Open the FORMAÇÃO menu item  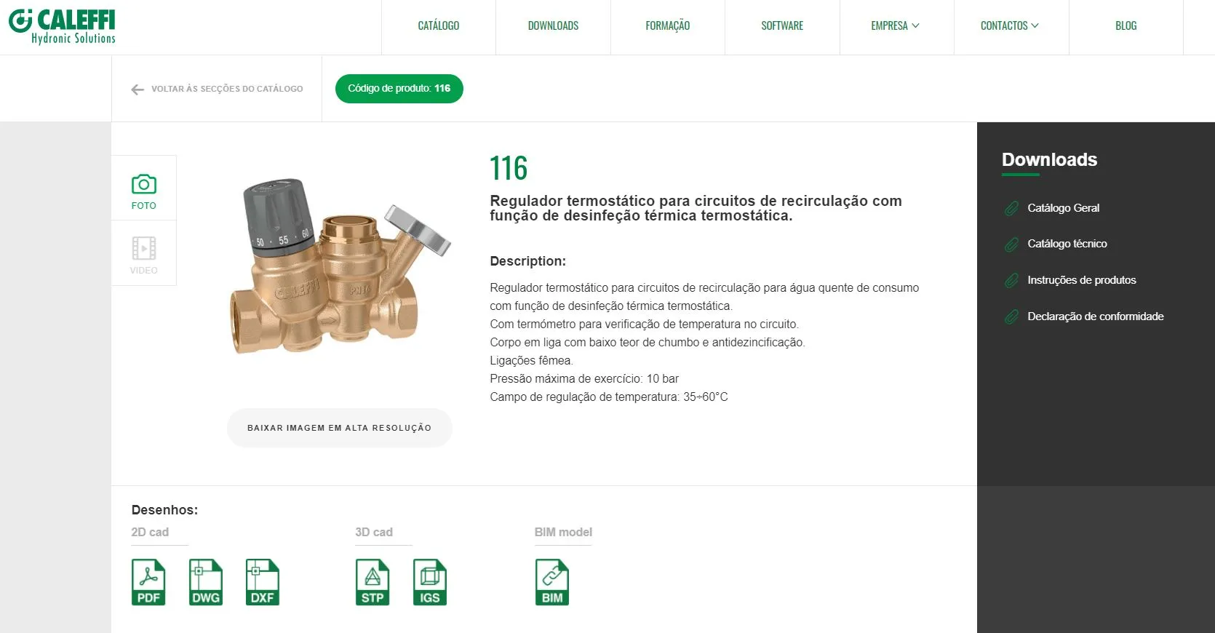tap(668, 26)
